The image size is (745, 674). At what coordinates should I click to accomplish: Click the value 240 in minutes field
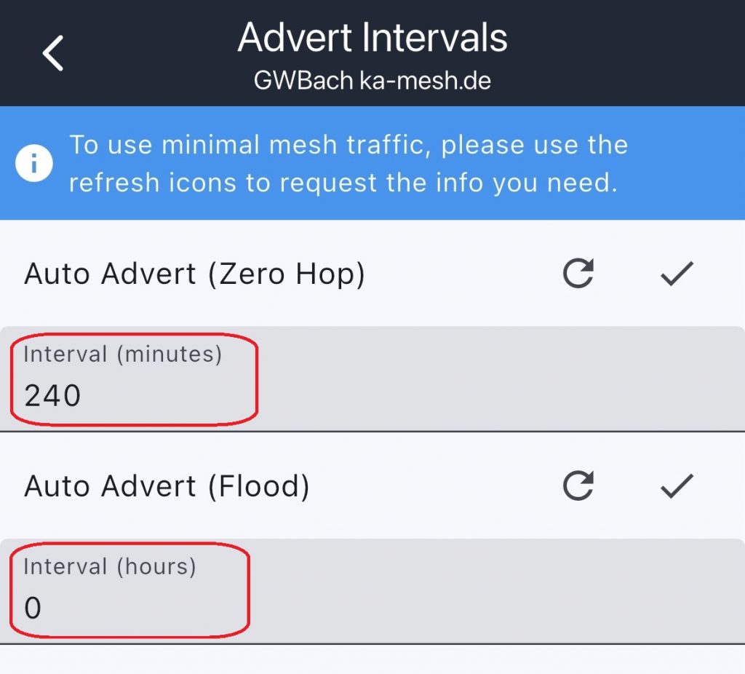(52, 396)
